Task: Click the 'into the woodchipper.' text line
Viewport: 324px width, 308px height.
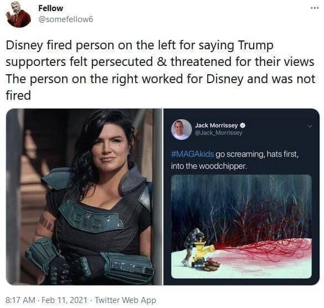Action: (x=209, y=166)
